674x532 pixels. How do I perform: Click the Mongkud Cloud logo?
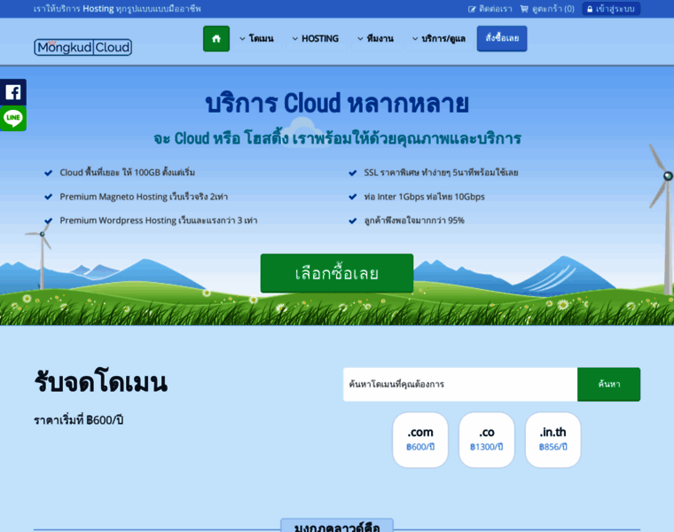[x=83, y=47]
